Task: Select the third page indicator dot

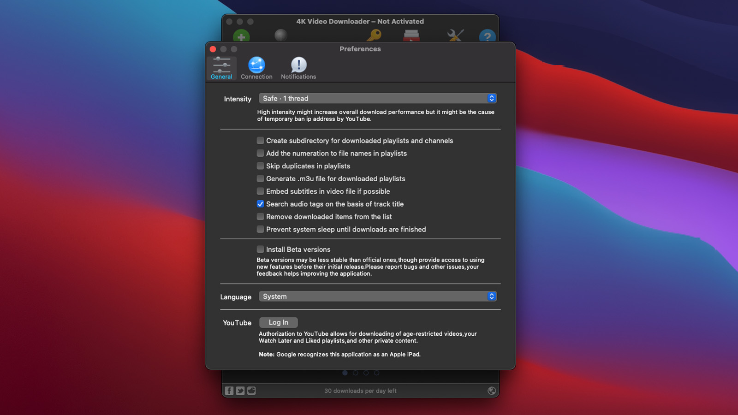Action: pyautogui.click(x=366, y=373)
